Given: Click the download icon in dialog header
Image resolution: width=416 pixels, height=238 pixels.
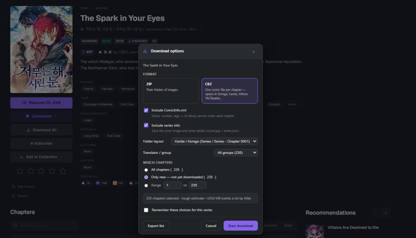Looking at the screenshot, I should pos(145,51).
